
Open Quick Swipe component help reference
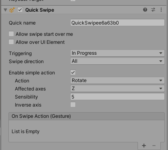coord(145,10)
